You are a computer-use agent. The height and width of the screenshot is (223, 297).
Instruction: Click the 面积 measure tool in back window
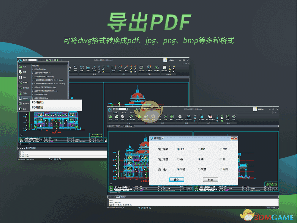pos(88,68)
